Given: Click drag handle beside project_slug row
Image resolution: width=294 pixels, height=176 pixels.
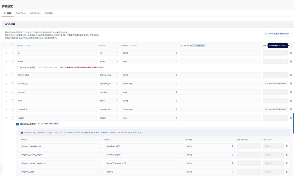Looking at the screenshot, I should point(6,75).
